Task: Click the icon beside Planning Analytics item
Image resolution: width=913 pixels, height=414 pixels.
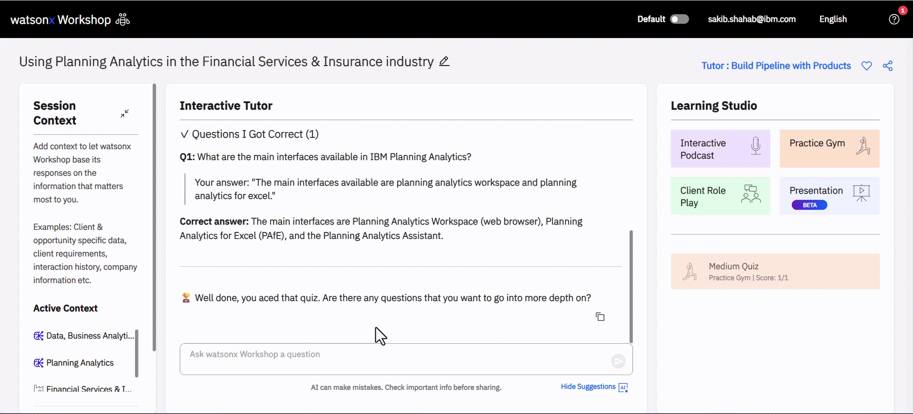Action: click(39, 363)
